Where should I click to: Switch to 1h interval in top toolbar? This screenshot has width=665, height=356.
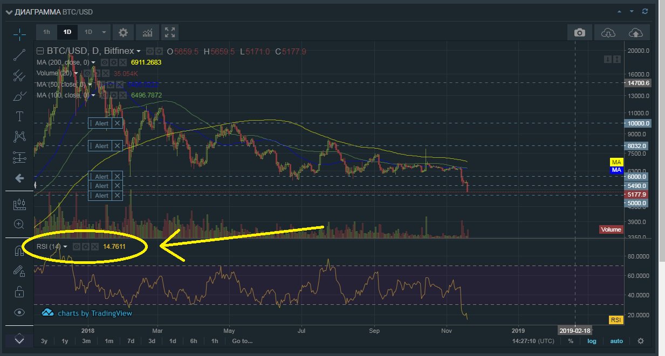pos(46,32)
